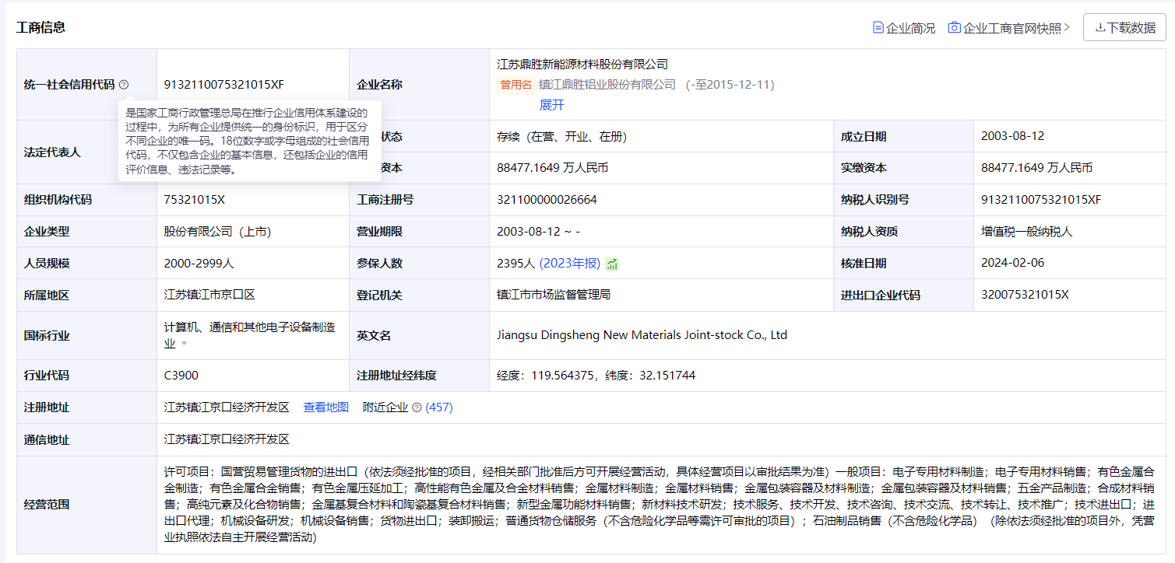
Task: Open nearby companies count (457)
Action: pos(439,407)
